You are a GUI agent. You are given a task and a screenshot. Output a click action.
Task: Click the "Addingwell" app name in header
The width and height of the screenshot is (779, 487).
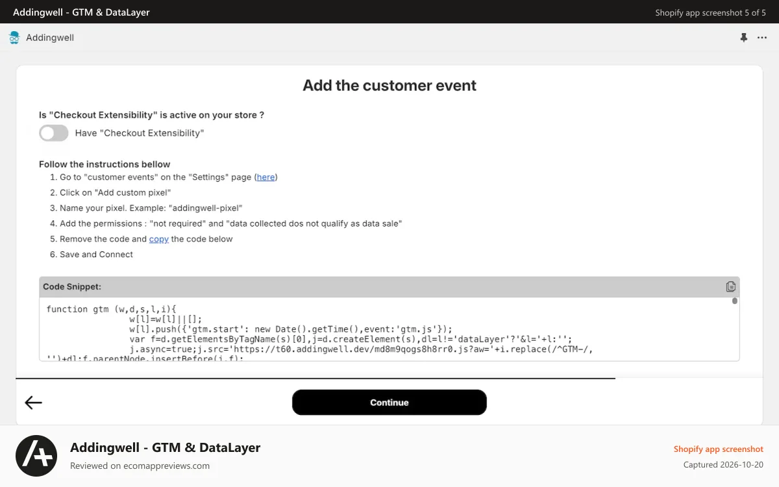point(50,38)
